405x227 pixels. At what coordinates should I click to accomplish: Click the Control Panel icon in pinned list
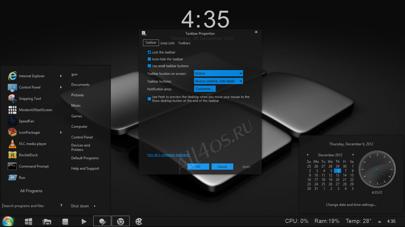click(x=12, y=87)
